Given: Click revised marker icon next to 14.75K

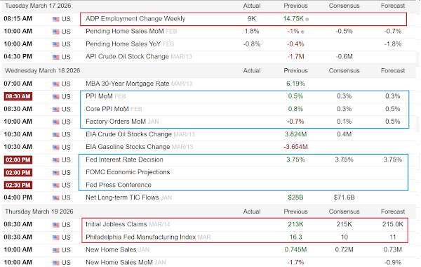Looking at the screenshot, I should 307,20.
